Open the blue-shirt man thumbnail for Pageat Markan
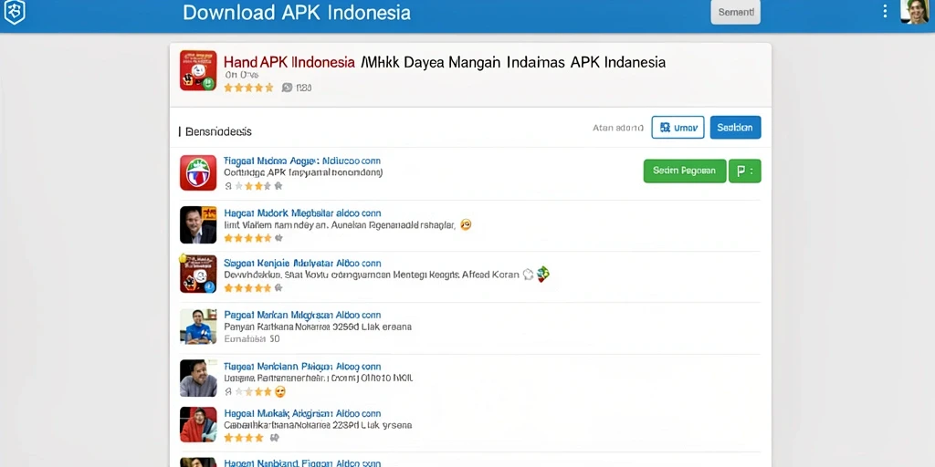This screenshot has width=935, height=467. tap(198, 327)
